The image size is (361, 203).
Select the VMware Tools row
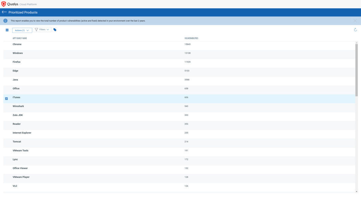(x=179, y=152)
